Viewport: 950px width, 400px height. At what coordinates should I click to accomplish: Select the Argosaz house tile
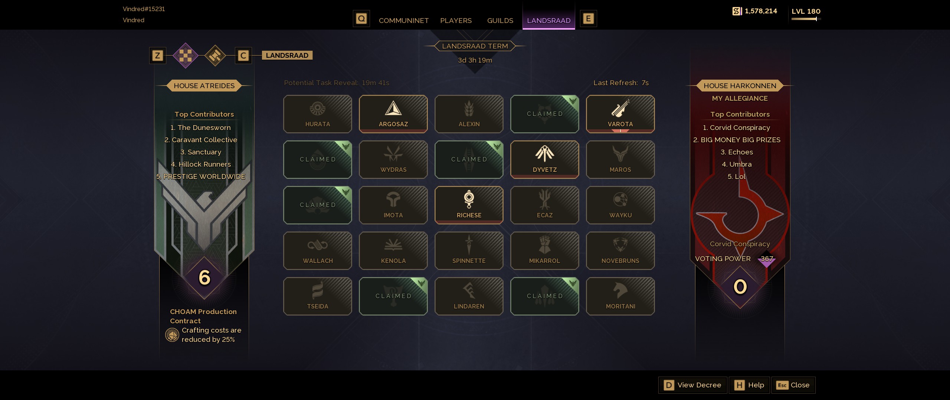393,114
